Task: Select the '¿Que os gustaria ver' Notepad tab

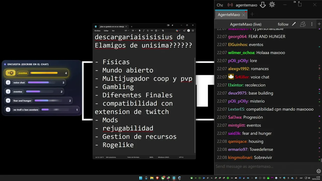Action: click(112, 27)
